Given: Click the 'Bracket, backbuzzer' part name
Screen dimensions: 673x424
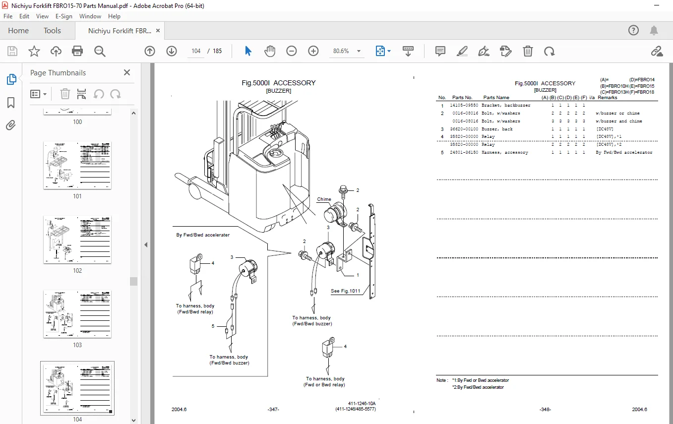Looking at the screenshot, I should tap(506, 106).
